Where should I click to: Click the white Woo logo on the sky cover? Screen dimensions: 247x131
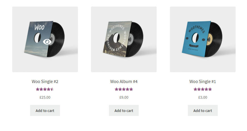coord(40,27)
